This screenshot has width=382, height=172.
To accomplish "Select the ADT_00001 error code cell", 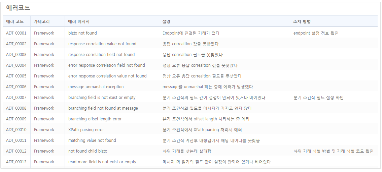I will 16,33.
